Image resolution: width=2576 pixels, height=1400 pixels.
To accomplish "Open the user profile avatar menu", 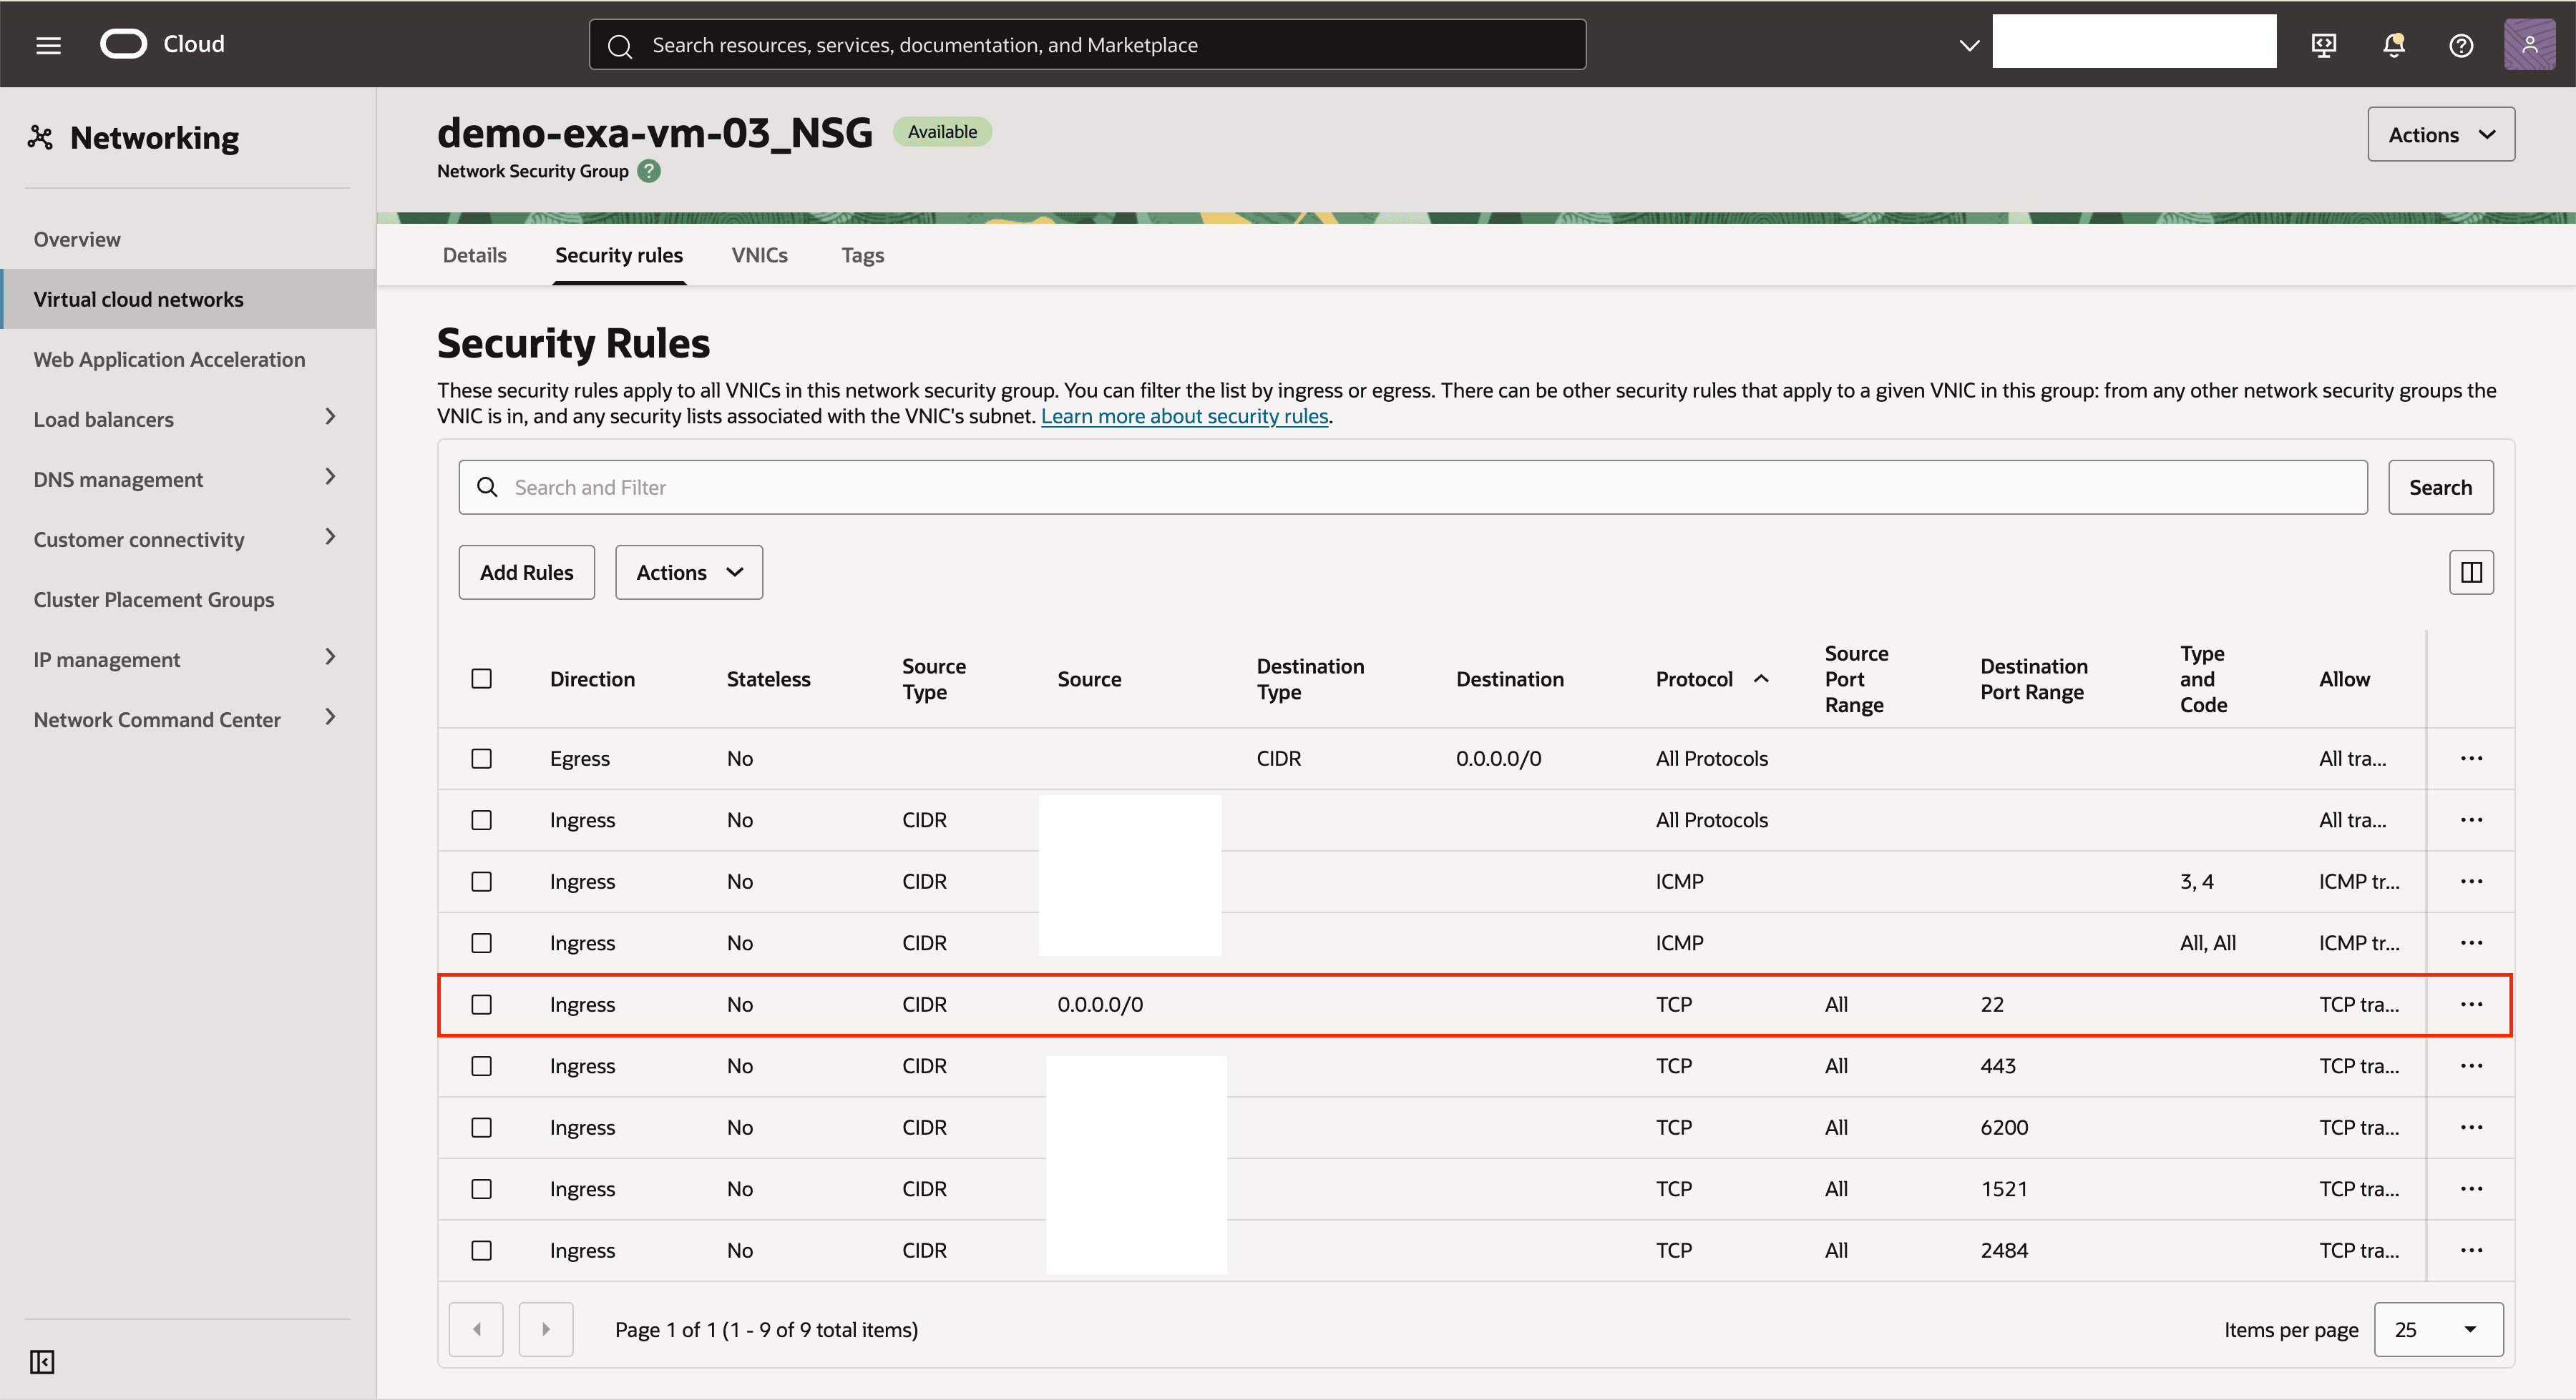I will [2529, 45].
